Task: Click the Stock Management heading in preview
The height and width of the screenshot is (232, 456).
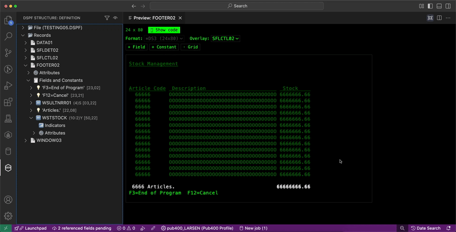Action: (153, 64)
